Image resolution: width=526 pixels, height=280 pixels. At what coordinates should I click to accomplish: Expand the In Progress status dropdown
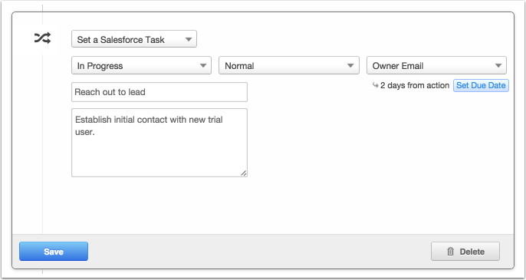tap(141, 65)
